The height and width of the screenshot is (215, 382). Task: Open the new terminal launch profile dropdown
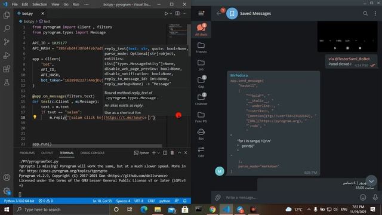coord(159,153)
